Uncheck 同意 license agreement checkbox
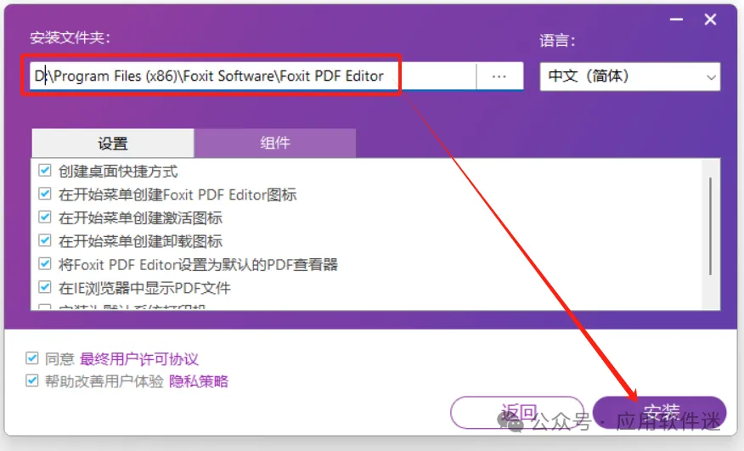The width and height of the screenshot is (744, 451). (x=31, y=358)
